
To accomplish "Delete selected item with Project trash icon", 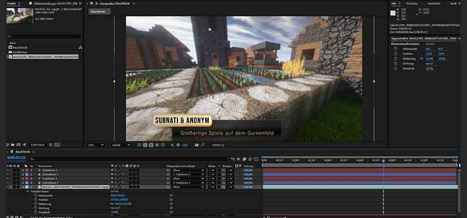I will (50, 145).
